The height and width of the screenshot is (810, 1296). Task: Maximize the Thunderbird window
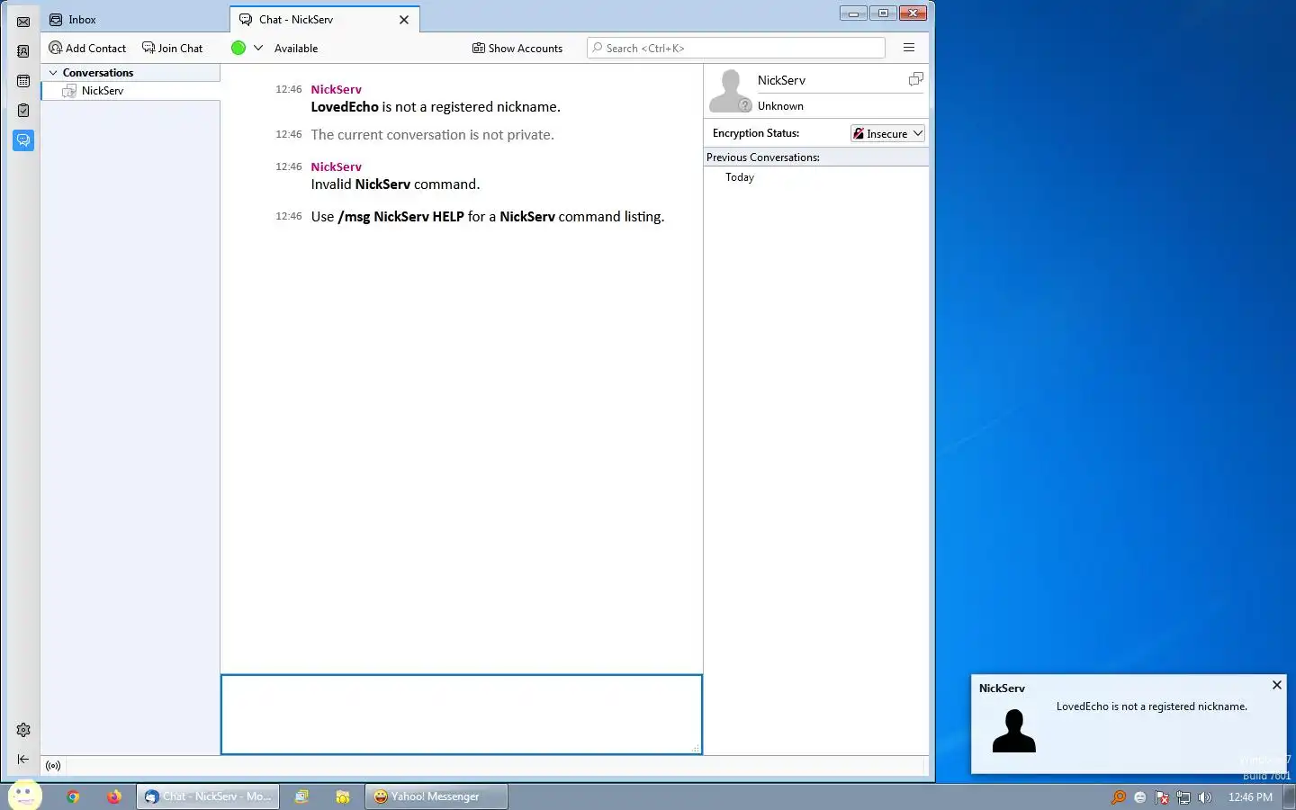coord(883,13)
